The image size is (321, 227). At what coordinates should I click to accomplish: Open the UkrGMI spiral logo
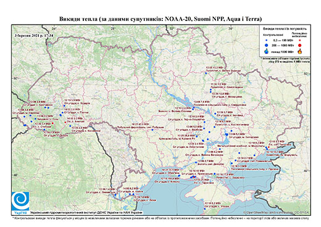click(20, 201)
